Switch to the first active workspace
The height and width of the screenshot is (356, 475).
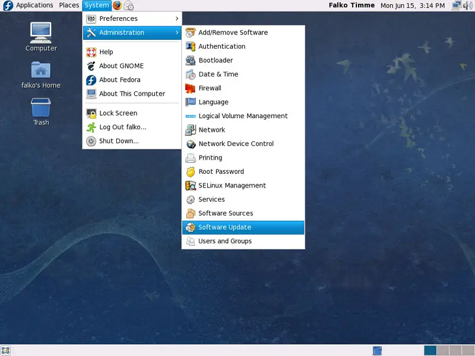430,351
